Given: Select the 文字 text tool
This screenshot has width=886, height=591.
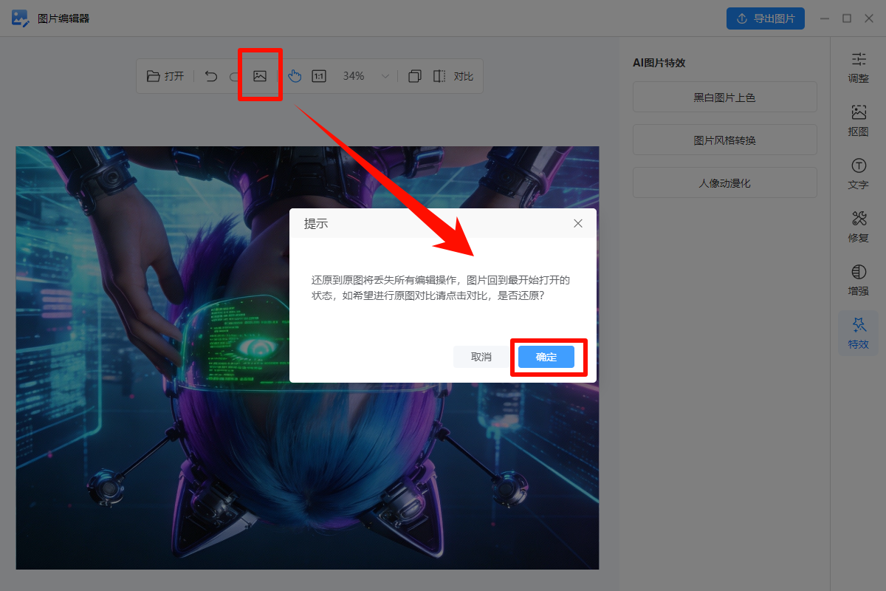Looking at the screenshot, I should pos(858,174).
